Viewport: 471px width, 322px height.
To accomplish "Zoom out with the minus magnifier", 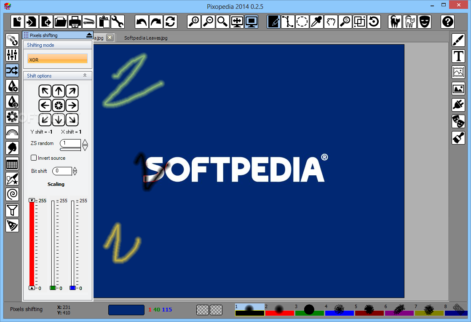I will [208, 21].
